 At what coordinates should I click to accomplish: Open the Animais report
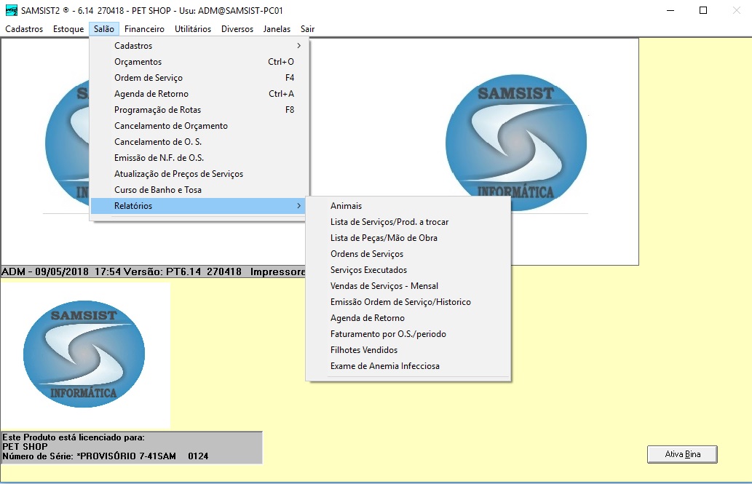408,206
